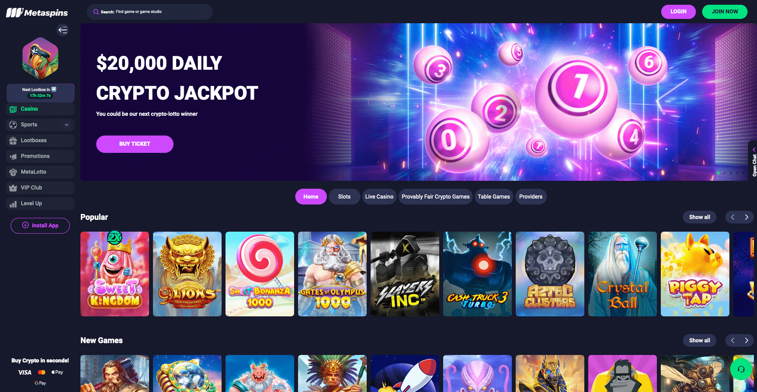The image size is (757, 392).
Task: Show next Popular games with right arrow
Action: tap(746, 217)
